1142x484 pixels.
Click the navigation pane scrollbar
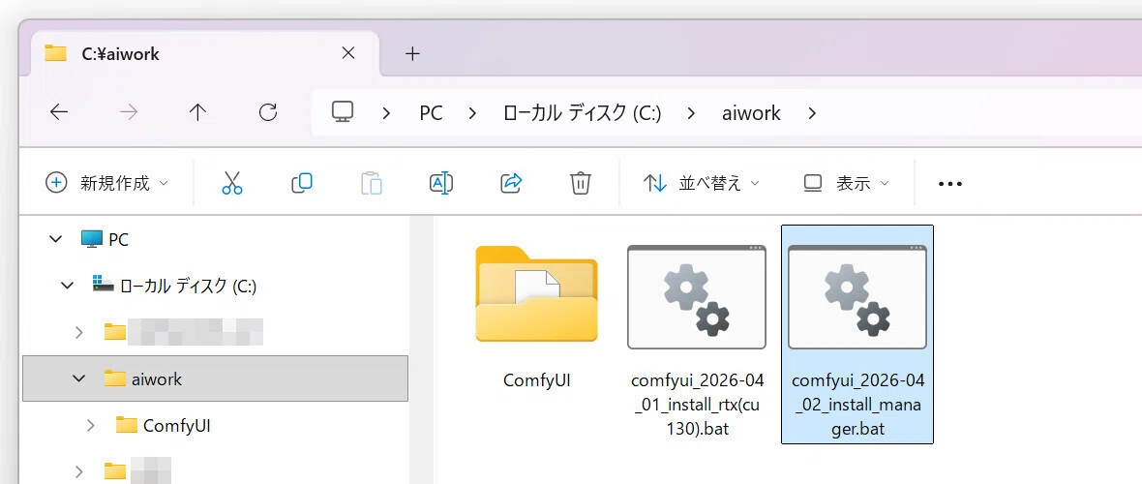click(x=422, y=349)
